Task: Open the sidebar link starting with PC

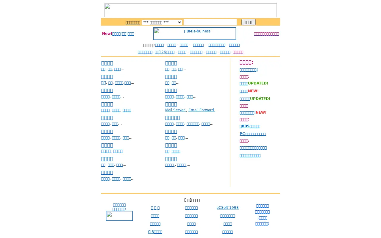Action: click(x=253, y=134)
